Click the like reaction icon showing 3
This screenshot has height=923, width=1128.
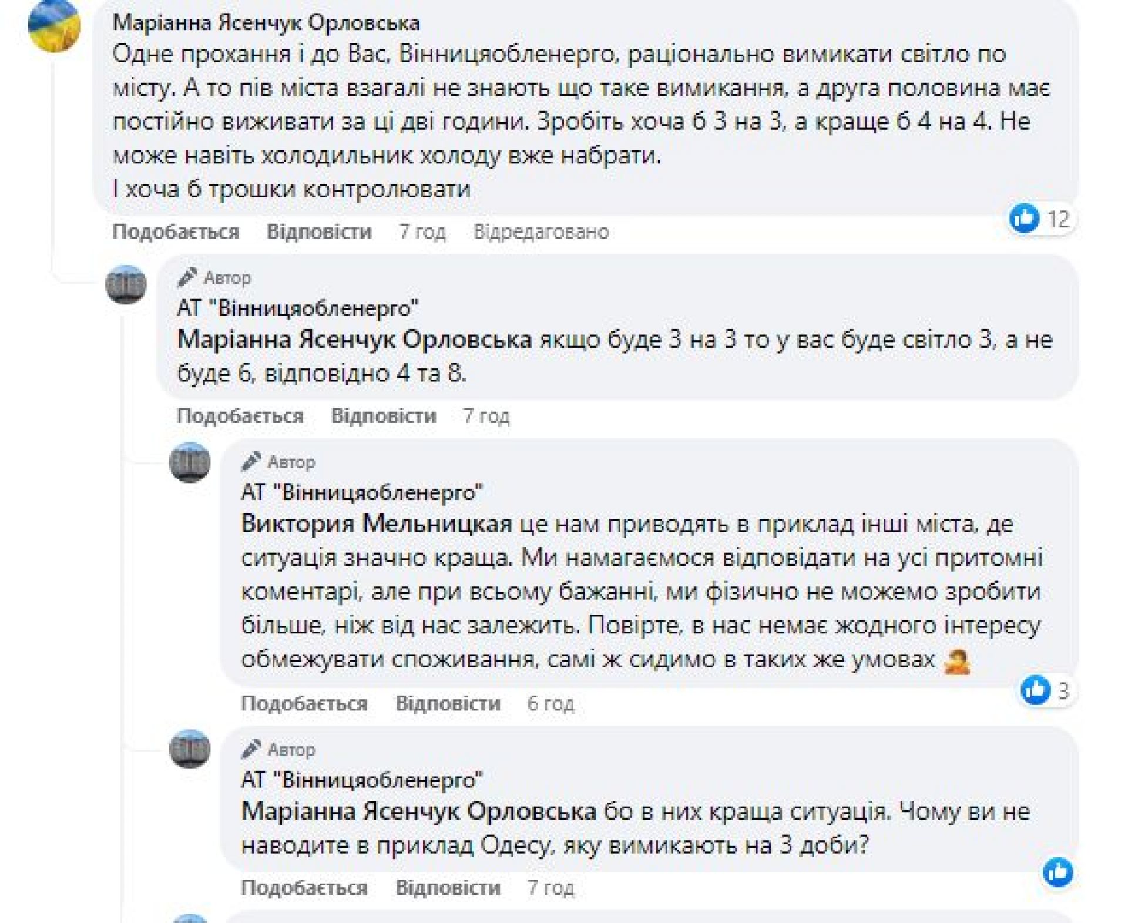click(1035, 690)
